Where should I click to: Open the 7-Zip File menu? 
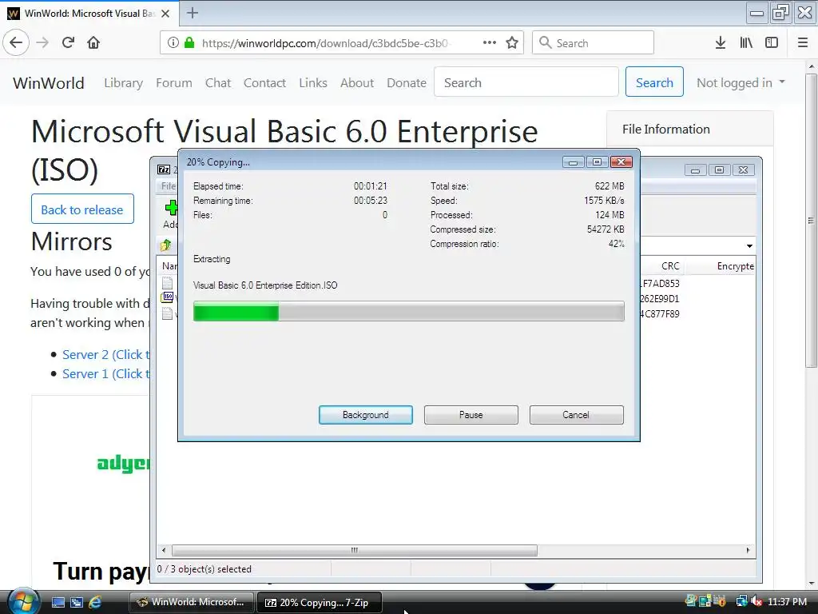[x=168, y=185]
